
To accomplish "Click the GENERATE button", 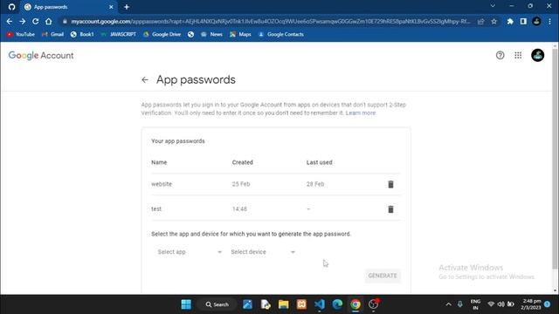I will point(383,276).
